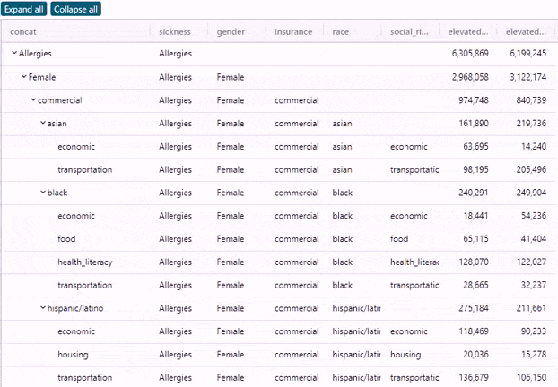The height and width of the screenshot is (387, 558).
Task: Click the sickness column header
Action: click(174, 32)
